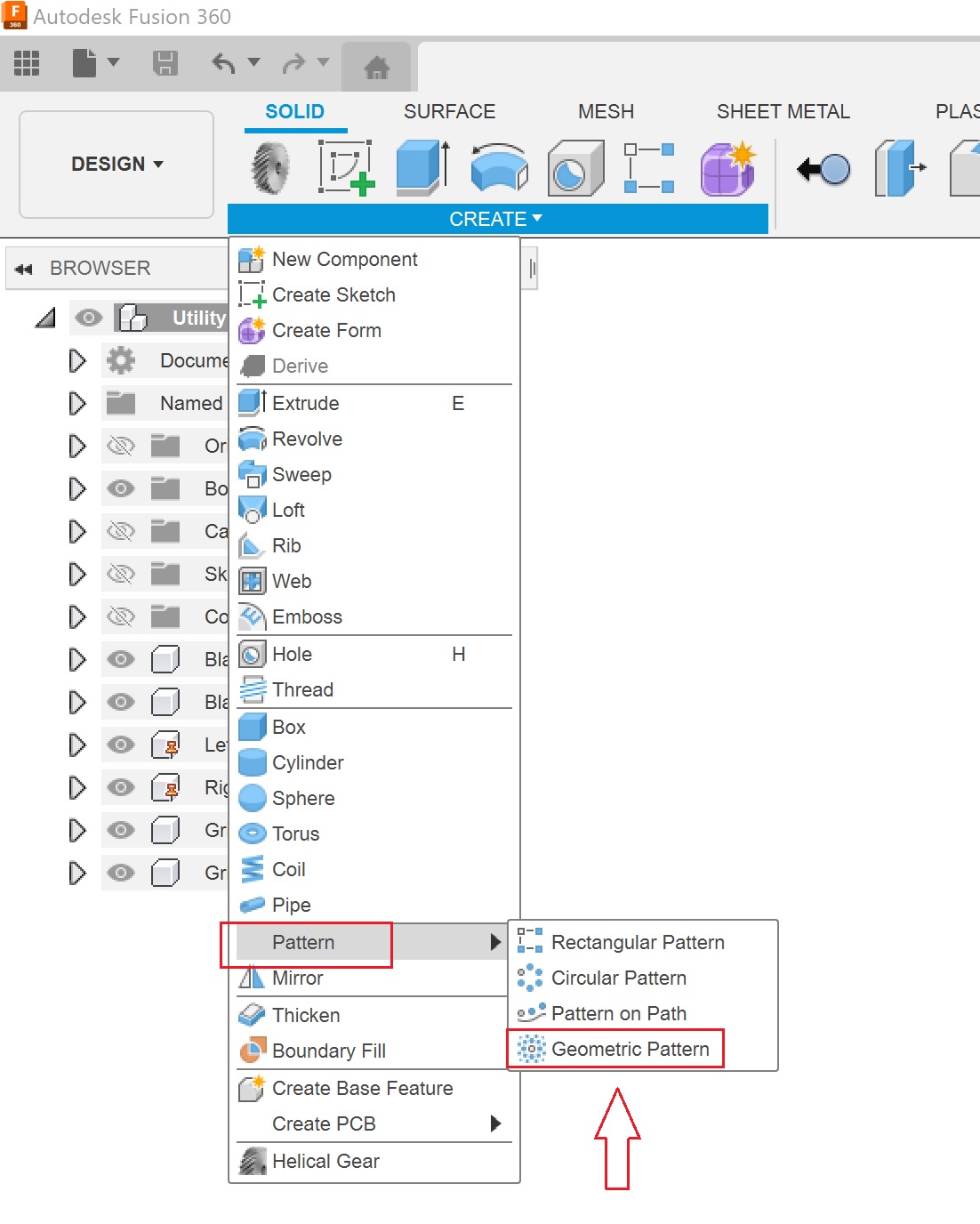The image size is (980, 1224).
Task: Toggle visibility on the first body below Named Views
Action: [121, 659]
